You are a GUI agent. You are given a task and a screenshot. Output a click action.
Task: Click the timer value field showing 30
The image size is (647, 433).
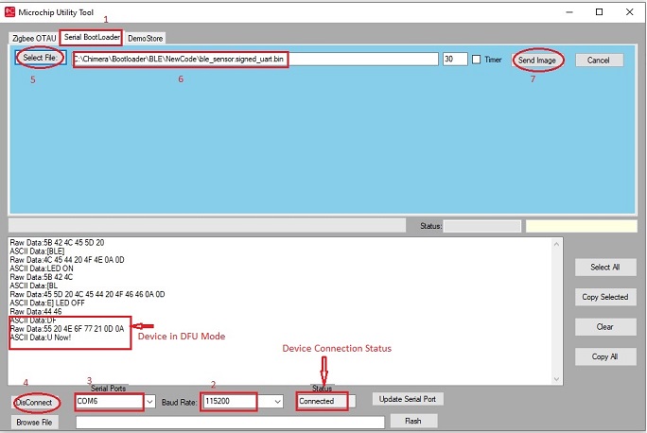(x=455, y=59)
